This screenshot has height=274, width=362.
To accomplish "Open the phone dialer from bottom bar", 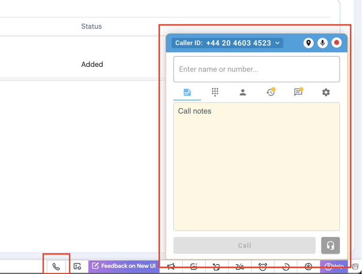I will (x=56, y=267).
